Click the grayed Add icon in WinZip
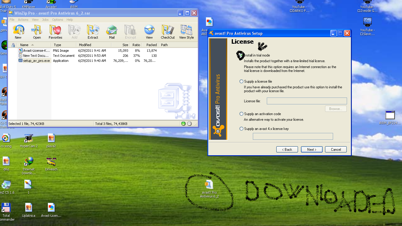Viewport: 402px width, 226px height. (74, 32)
